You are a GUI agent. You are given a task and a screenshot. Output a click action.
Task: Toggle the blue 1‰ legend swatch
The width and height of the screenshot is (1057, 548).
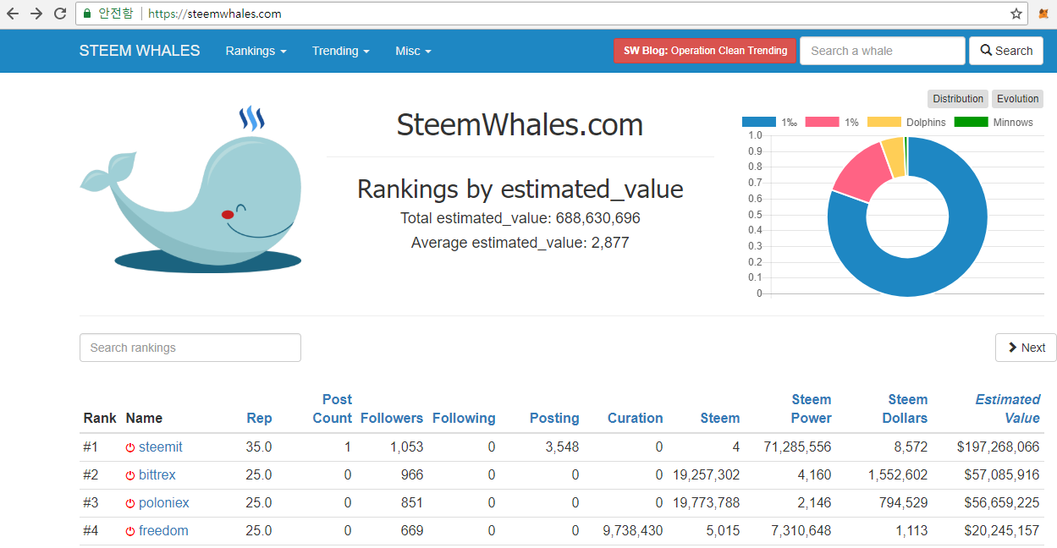point(759,123)
